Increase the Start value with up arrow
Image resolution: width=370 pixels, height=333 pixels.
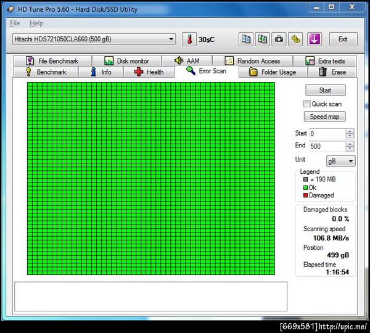350,131
